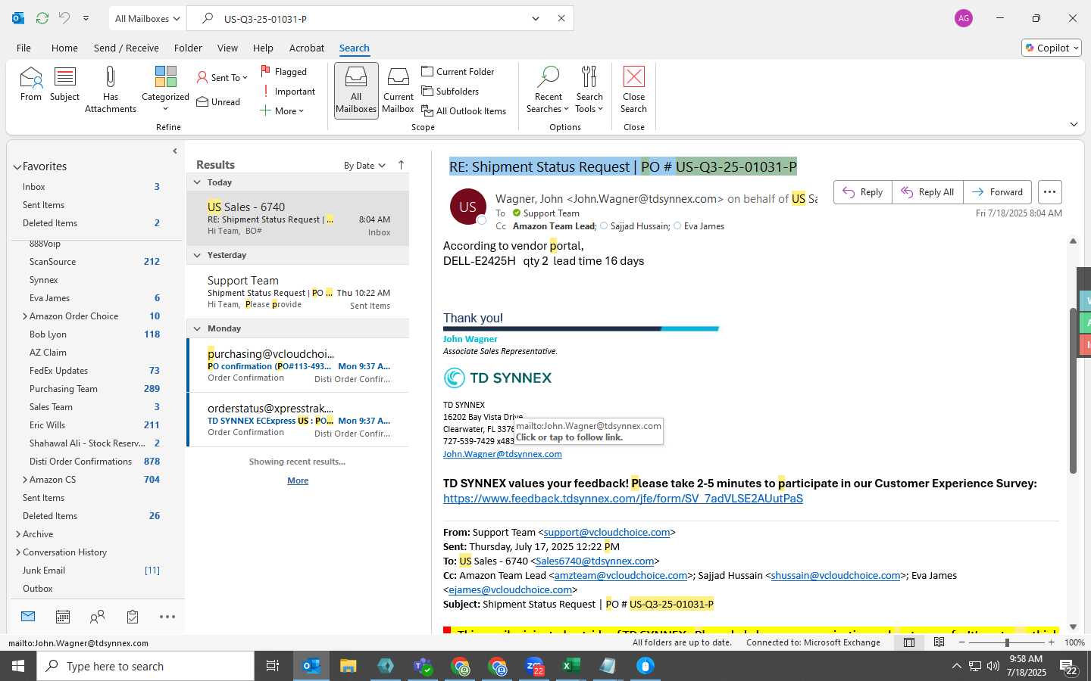Viewport: 1091px width, 681px height.
Task: Switch to the Acrobat tab
Action: click(307, 48)
